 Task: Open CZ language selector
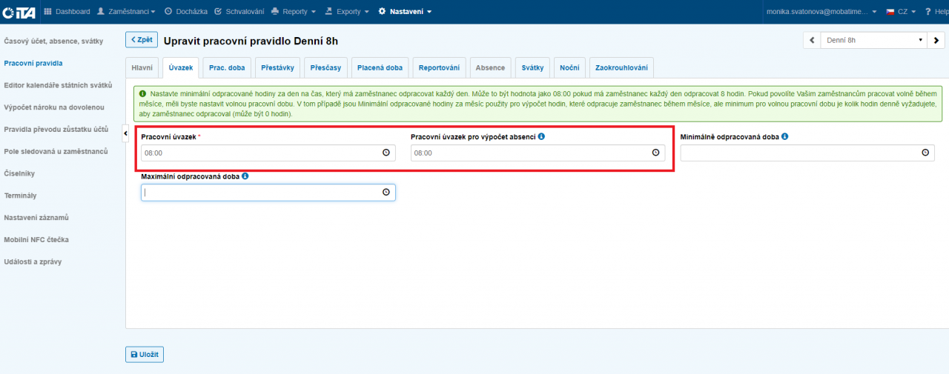[x=900, y=11]
